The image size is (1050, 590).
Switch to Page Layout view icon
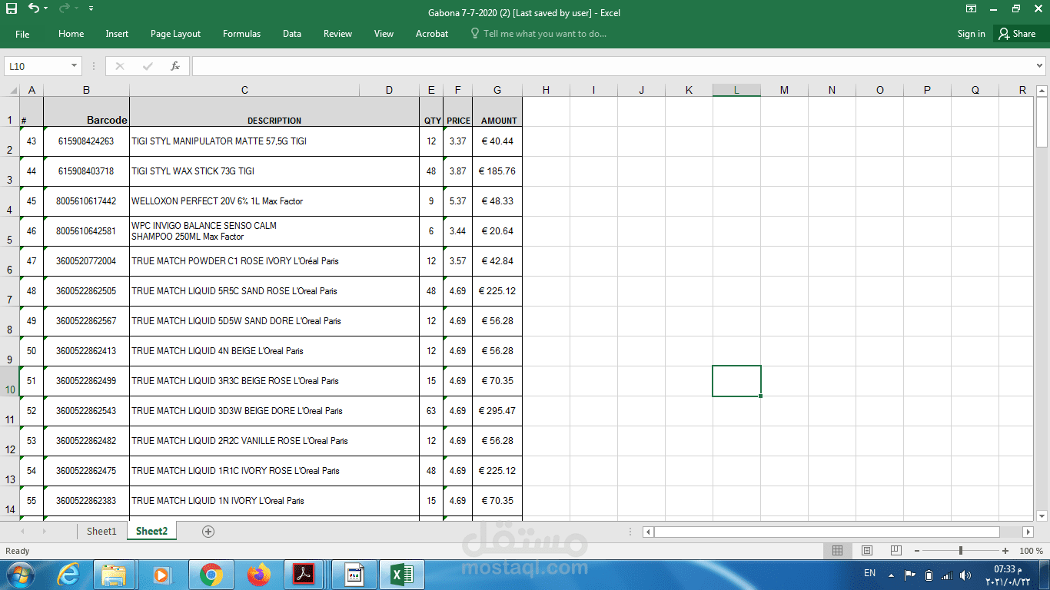[x=866, y=551]
